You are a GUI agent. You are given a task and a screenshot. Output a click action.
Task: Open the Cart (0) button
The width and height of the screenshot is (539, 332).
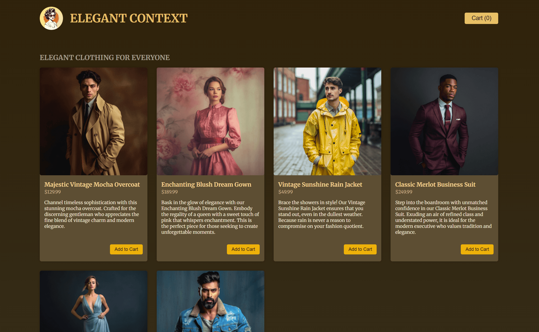(481, 18)
